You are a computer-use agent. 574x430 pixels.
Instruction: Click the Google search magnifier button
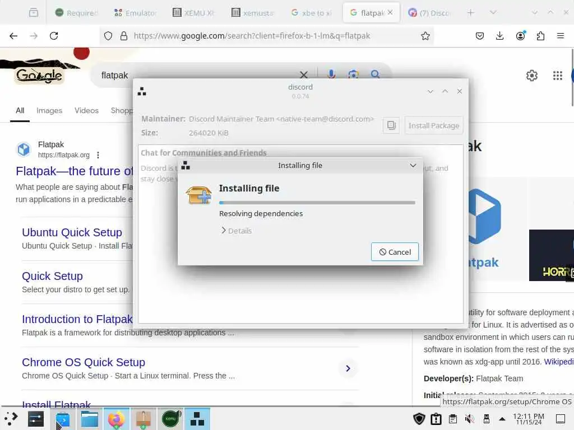375,74
